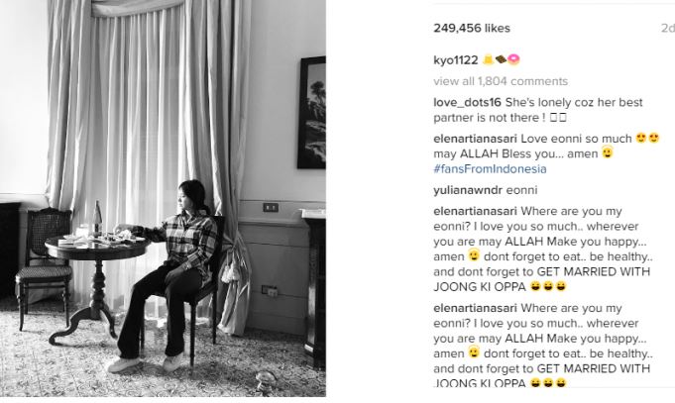Screen dimensions: 675x403
Task: Open the yulianawndr user profile
Action: 468,190
